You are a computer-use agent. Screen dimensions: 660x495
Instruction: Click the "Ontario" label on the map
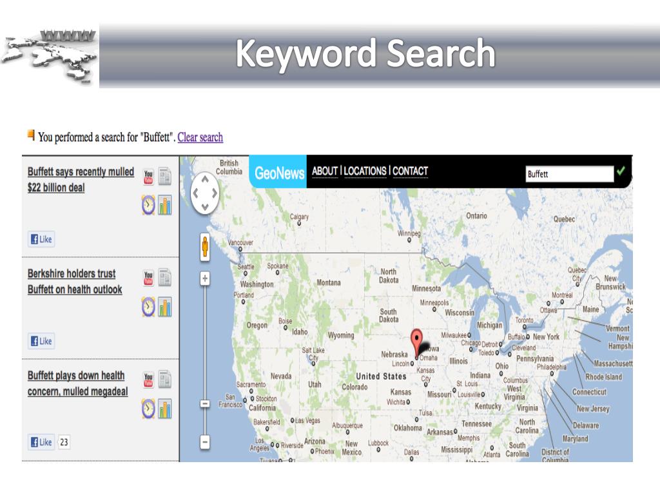coord(476,215)
